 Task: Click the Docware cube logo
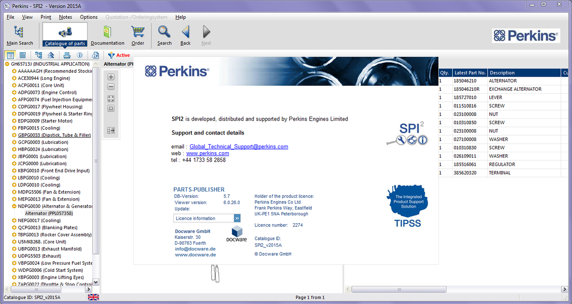(x=237, y=233)
